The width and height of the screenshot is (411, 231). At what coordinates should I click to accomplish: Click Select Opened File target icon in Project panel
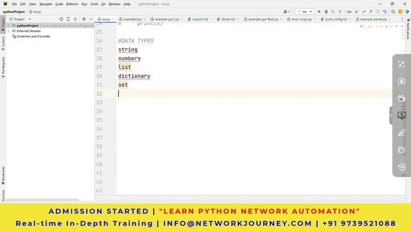coord(61,19)
